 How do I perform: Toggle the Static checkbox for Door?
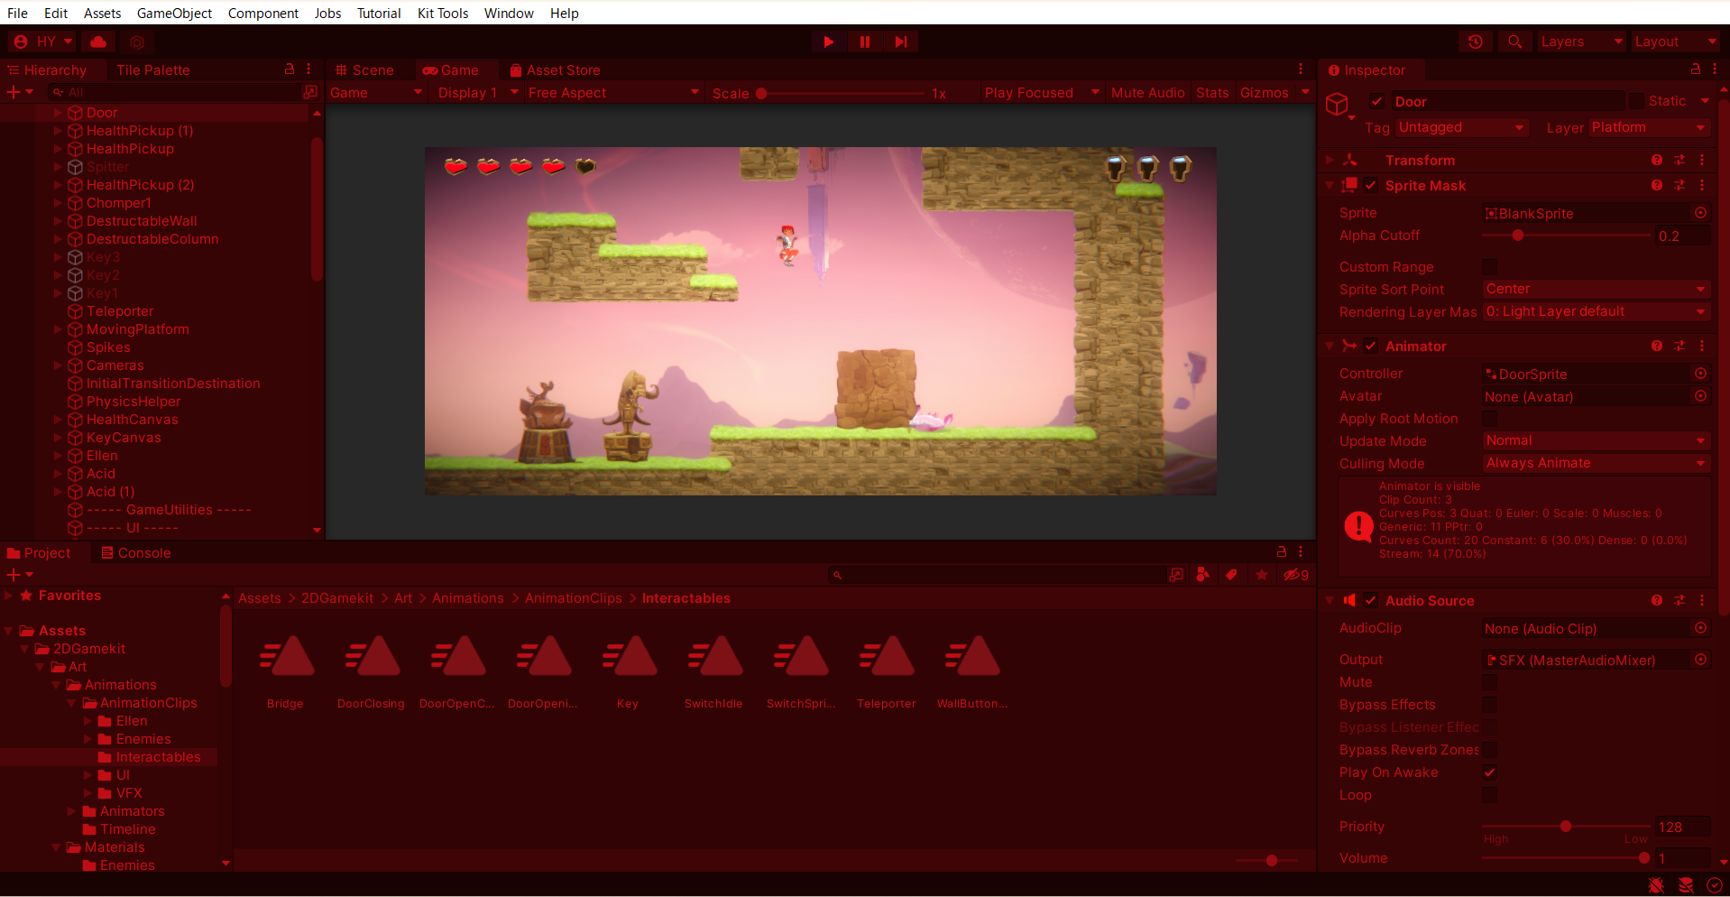(x=1636, y=101)
